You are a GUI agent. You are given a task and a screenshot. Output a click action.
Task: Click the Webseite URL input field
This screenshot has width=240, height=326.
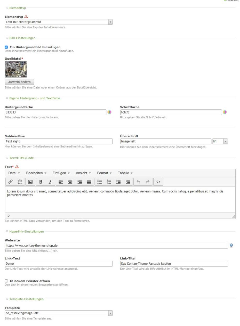click(117, 245)
